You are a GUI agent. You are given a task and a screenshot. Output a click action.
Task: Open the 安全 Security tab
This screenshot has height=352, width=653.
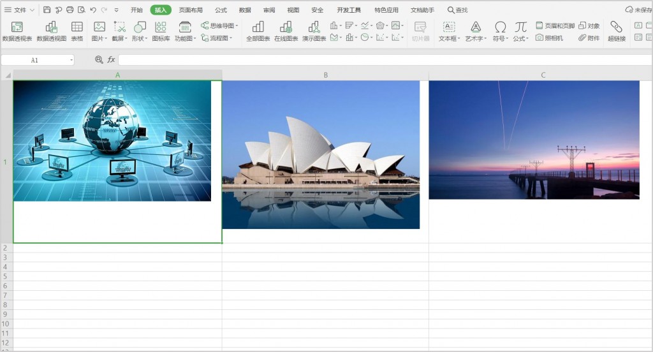[318, 10]
